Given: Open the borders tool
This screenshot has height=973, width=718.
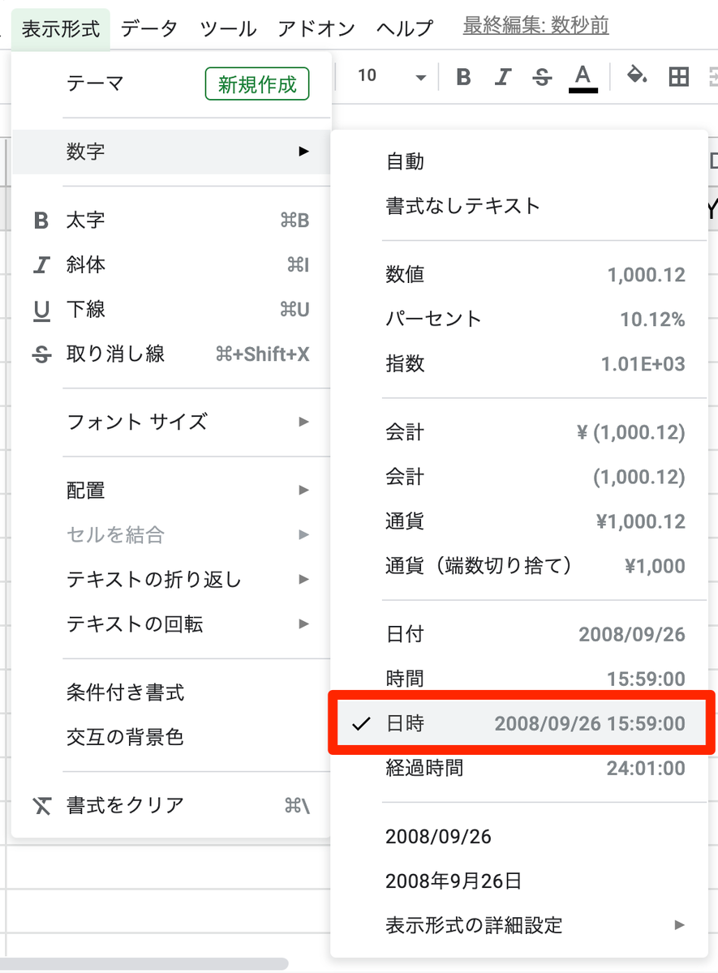Looking at the screenshot, I should (679, 75).
